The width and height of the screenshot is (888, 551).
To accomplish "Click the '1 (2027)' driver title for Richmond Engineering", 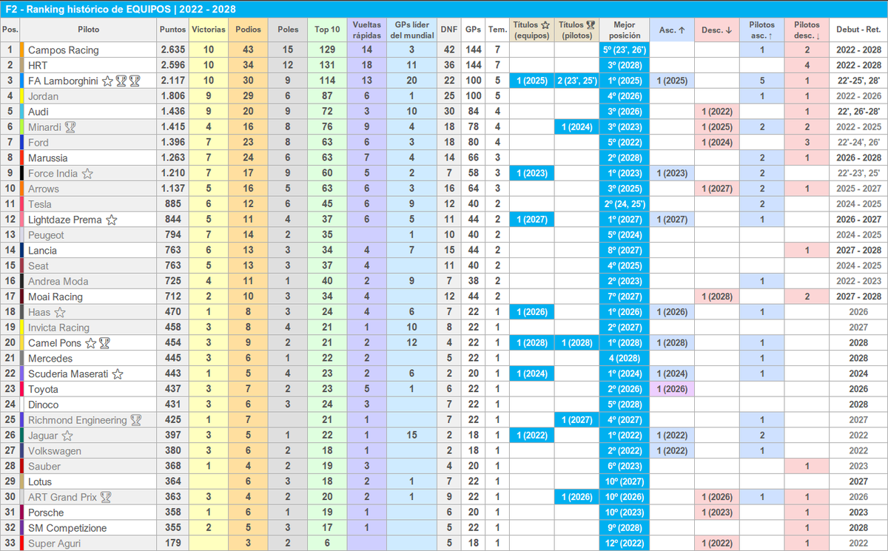I will (576, 420).
